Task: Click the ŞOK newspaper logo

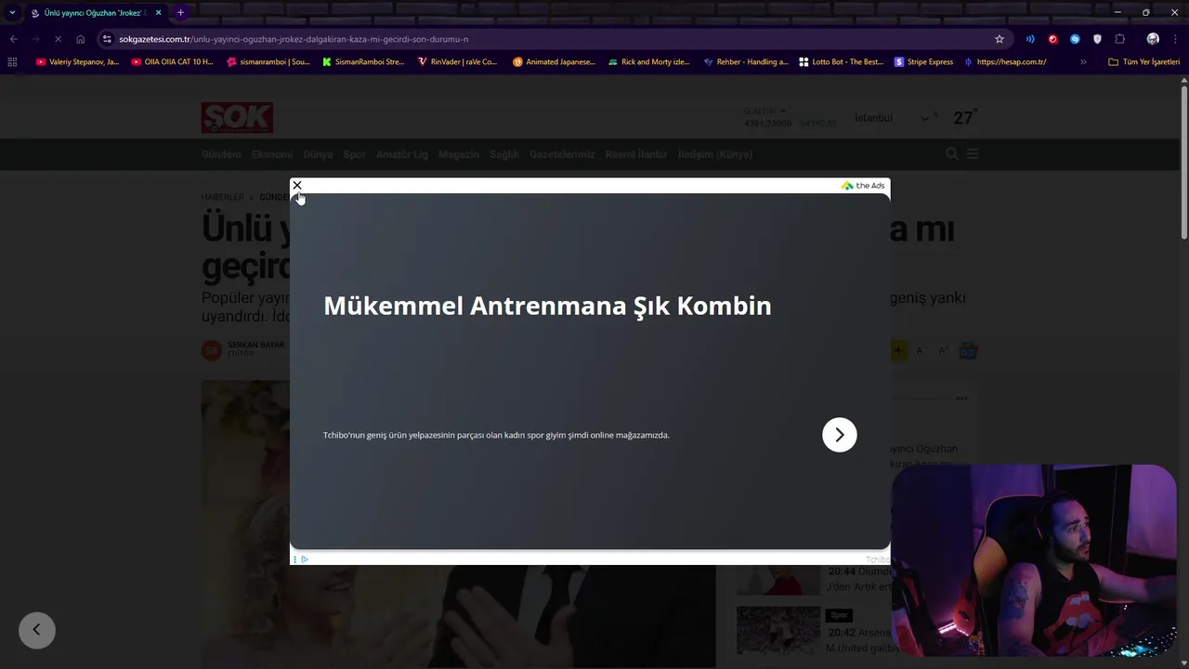Action: click(x=237, y=117)
